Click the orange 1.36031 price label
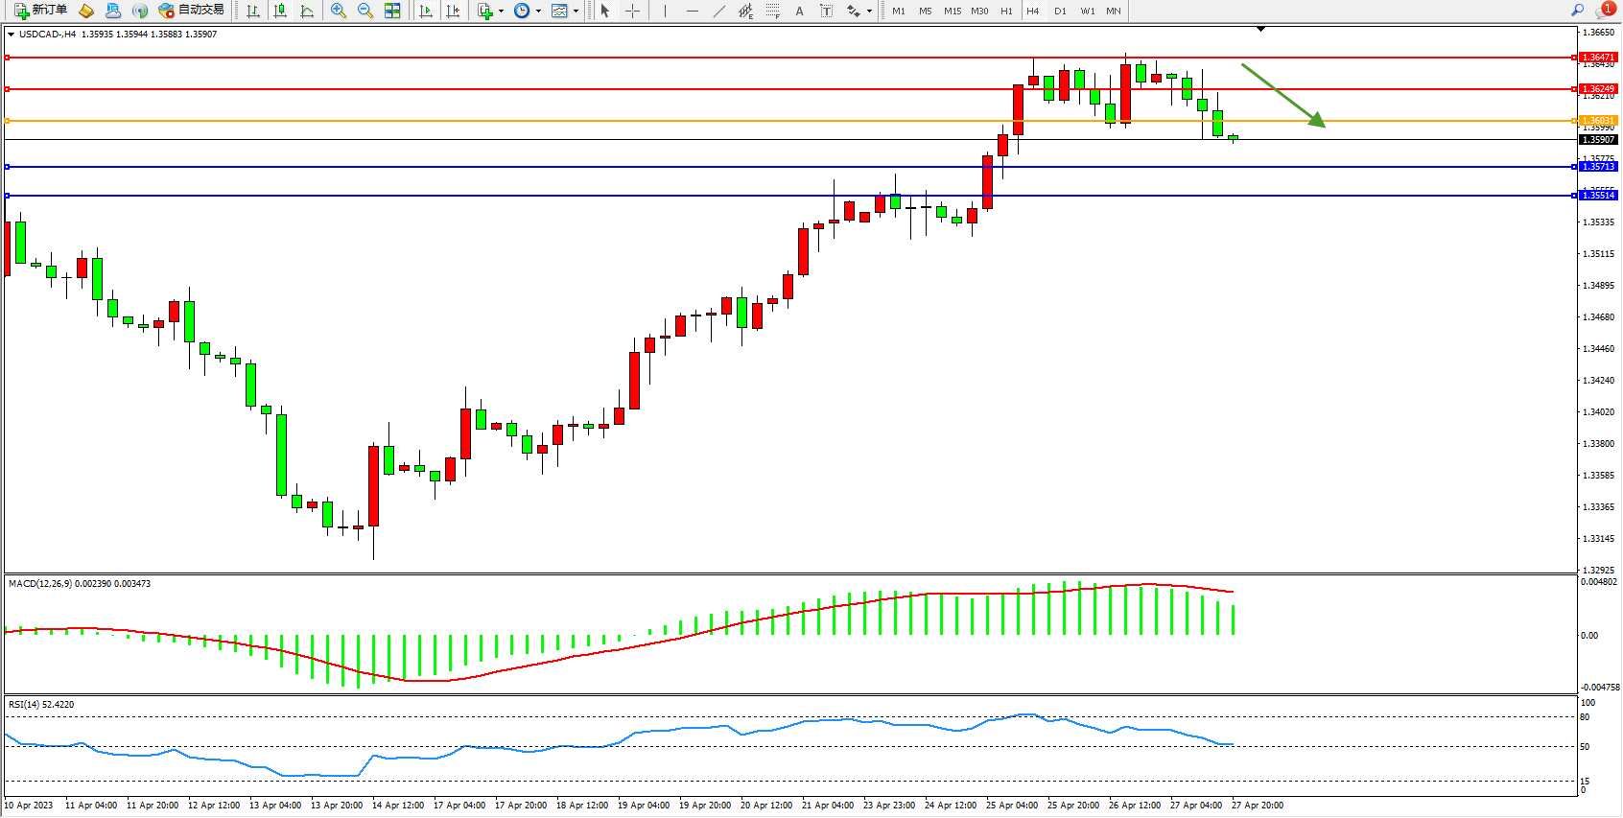 pos(1598,121)
